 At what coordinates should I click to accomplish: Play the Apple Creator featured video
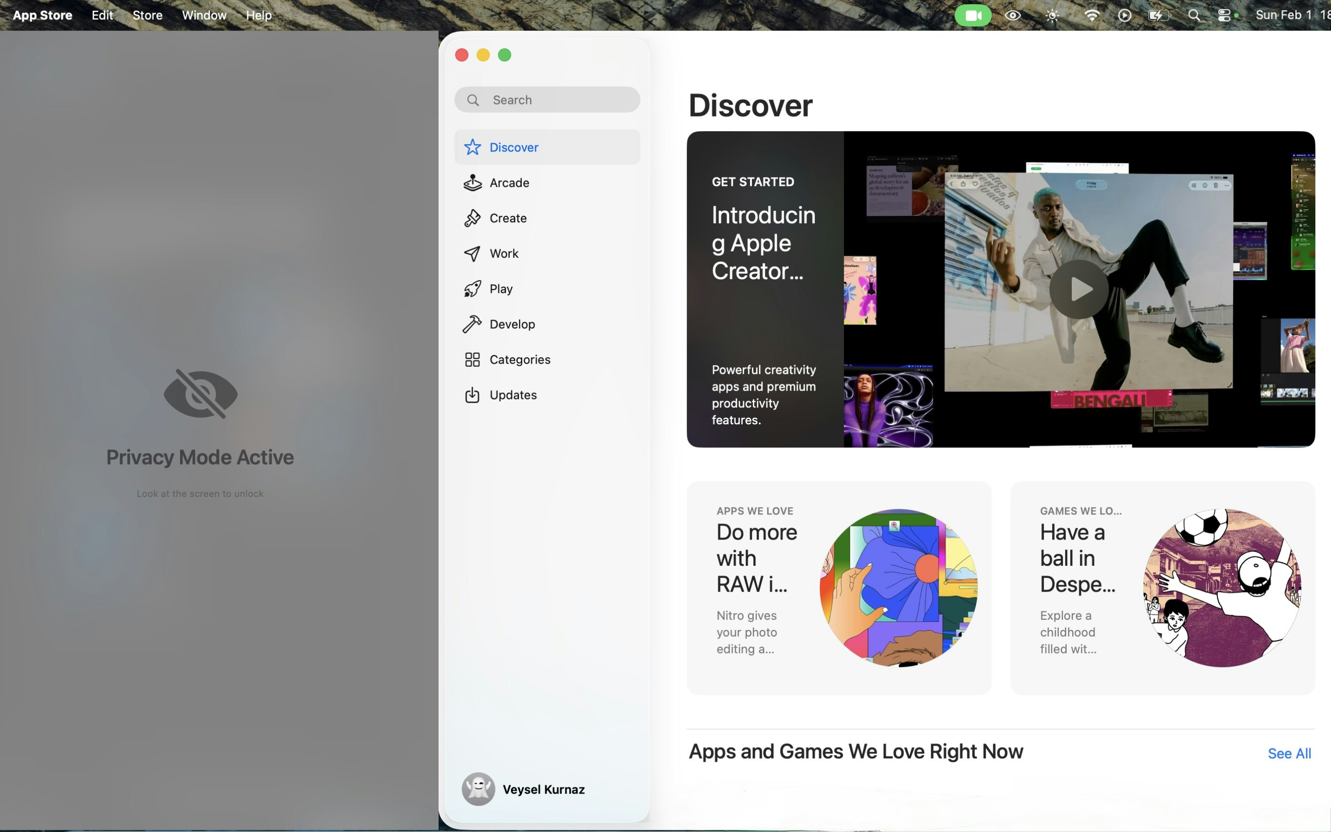pyautogui.click(x=1078, y=289)
